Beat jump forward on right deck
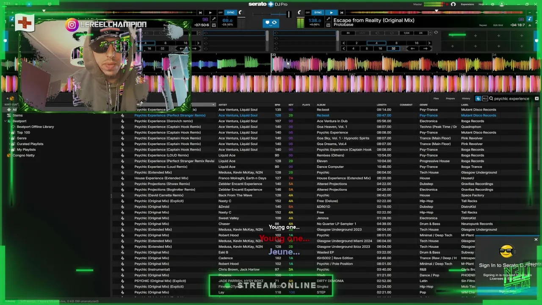The height and width of the screenshot is (305, 542). (426, 48)
